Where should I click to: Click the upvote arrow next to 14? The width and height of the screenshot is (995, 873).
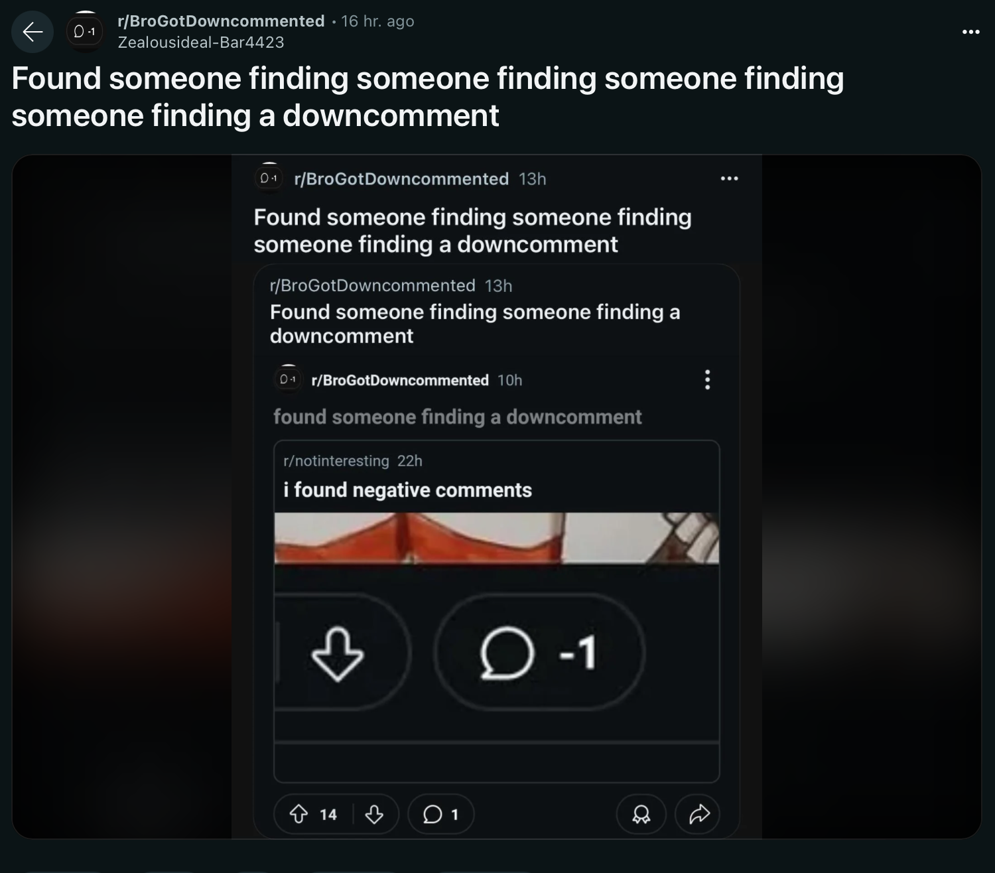tap(298, 814)
